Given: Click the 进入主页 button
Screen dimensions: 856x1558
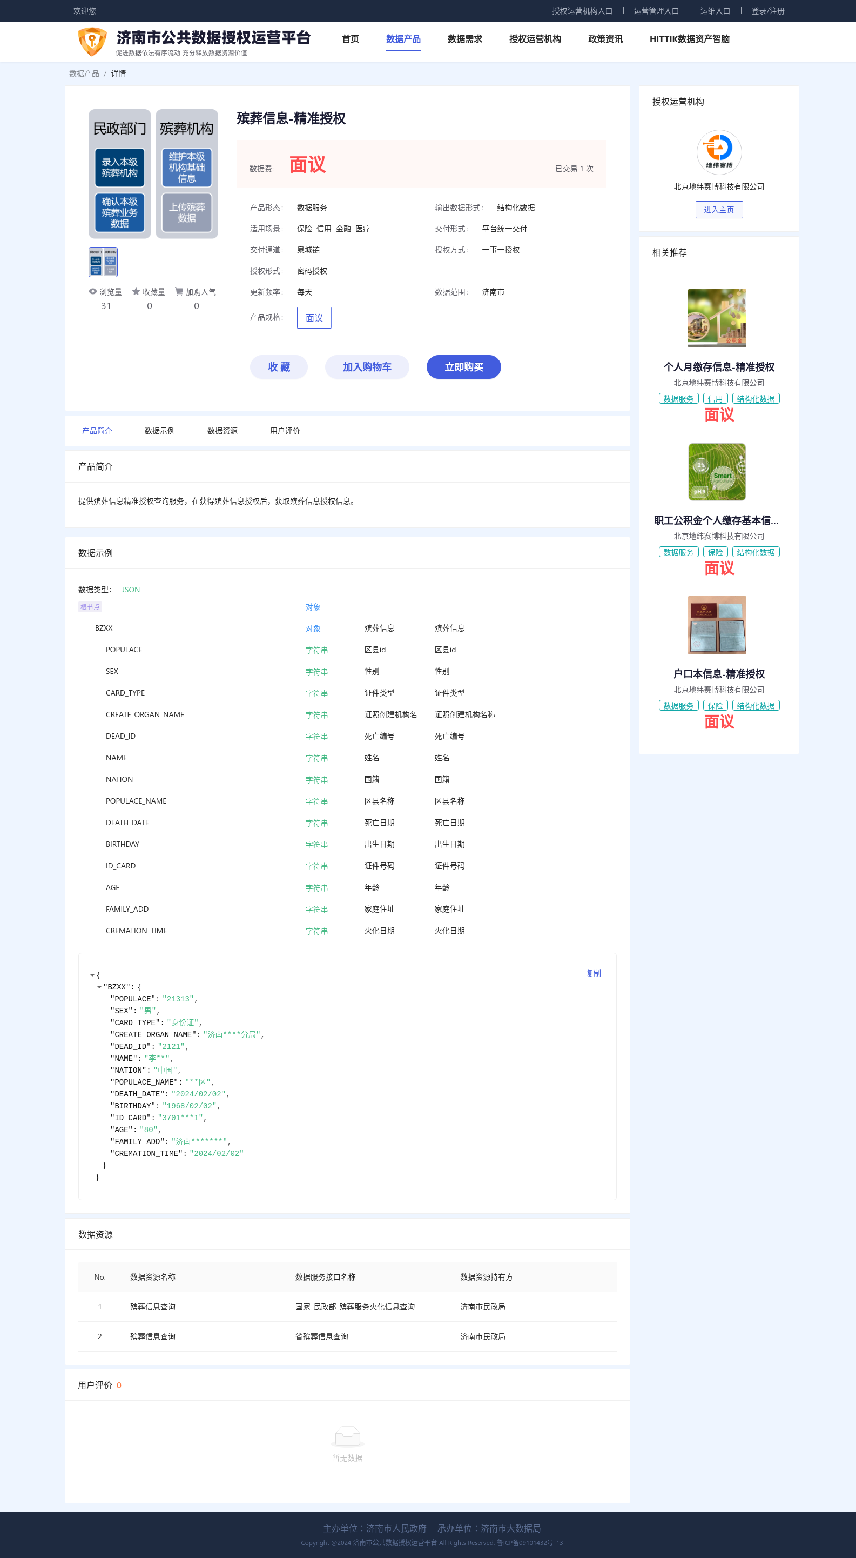Looking at the screenshot, I should [x=719, y=210].
